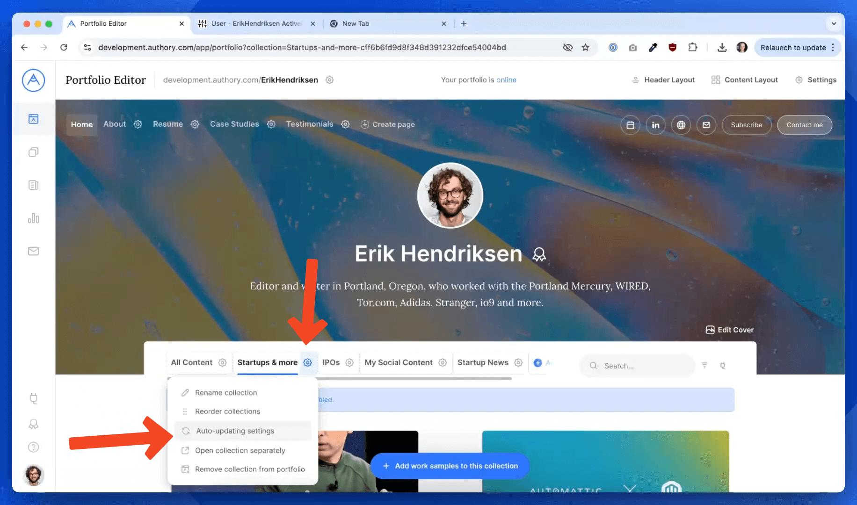Click Erik Hendriksen's profile photo
The image size is (857, 505).
(x=450, y=195)
